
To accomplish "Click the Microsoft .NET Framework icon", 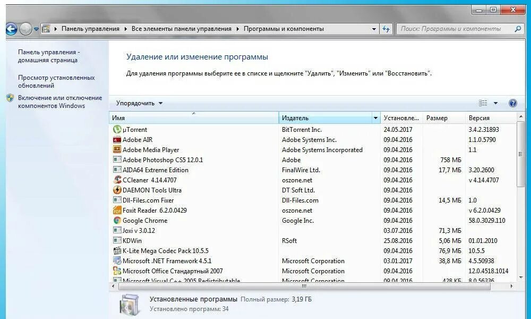I will [x=117, y=261].
